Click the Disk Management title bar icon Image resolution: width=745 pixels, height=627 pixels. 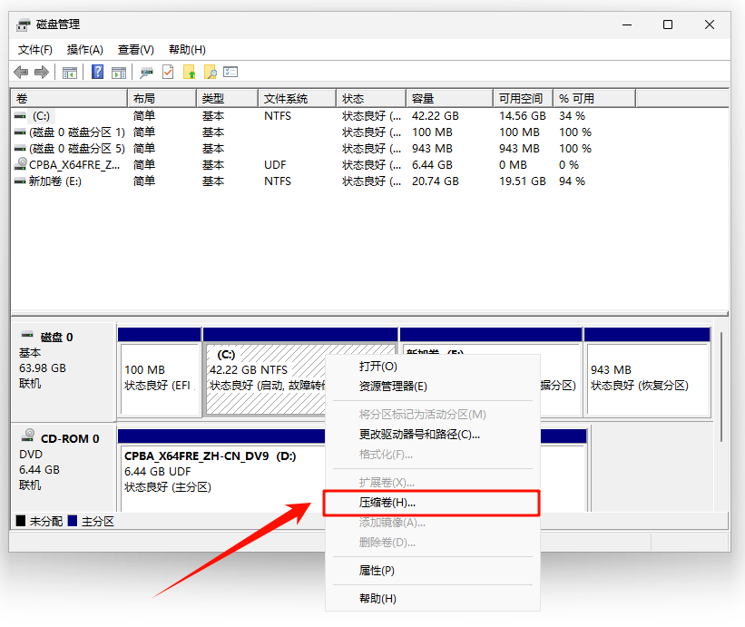[24, 24]
